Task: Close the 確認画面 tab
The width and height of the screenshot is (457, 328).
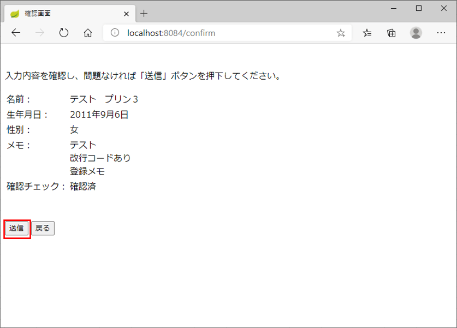Action: pos(127,14)
